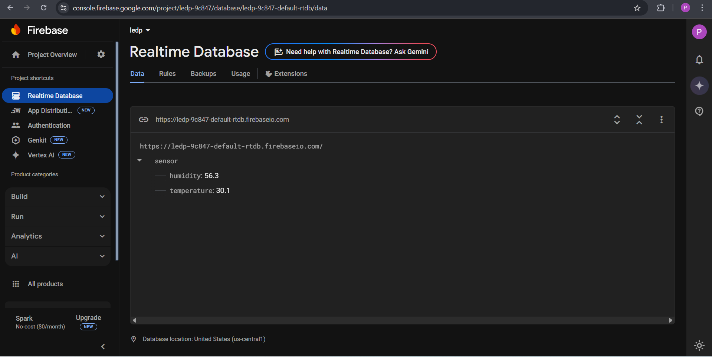
Task: Select Realtime Database in sidebar
Action: coord(58,96)
